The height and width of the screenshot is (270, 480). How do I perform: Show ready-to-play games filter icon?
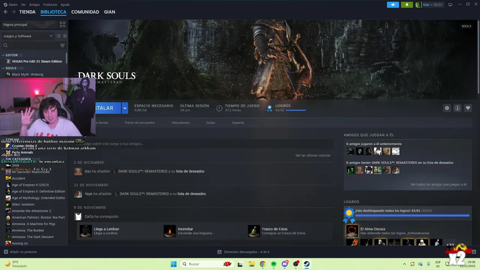pos(65,36)
